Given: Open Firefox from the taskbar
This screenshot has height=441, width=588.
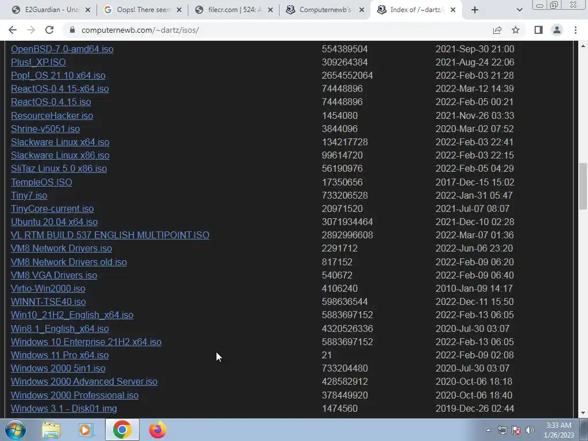Looking at the screenshot, I should [x=158, y=430].
